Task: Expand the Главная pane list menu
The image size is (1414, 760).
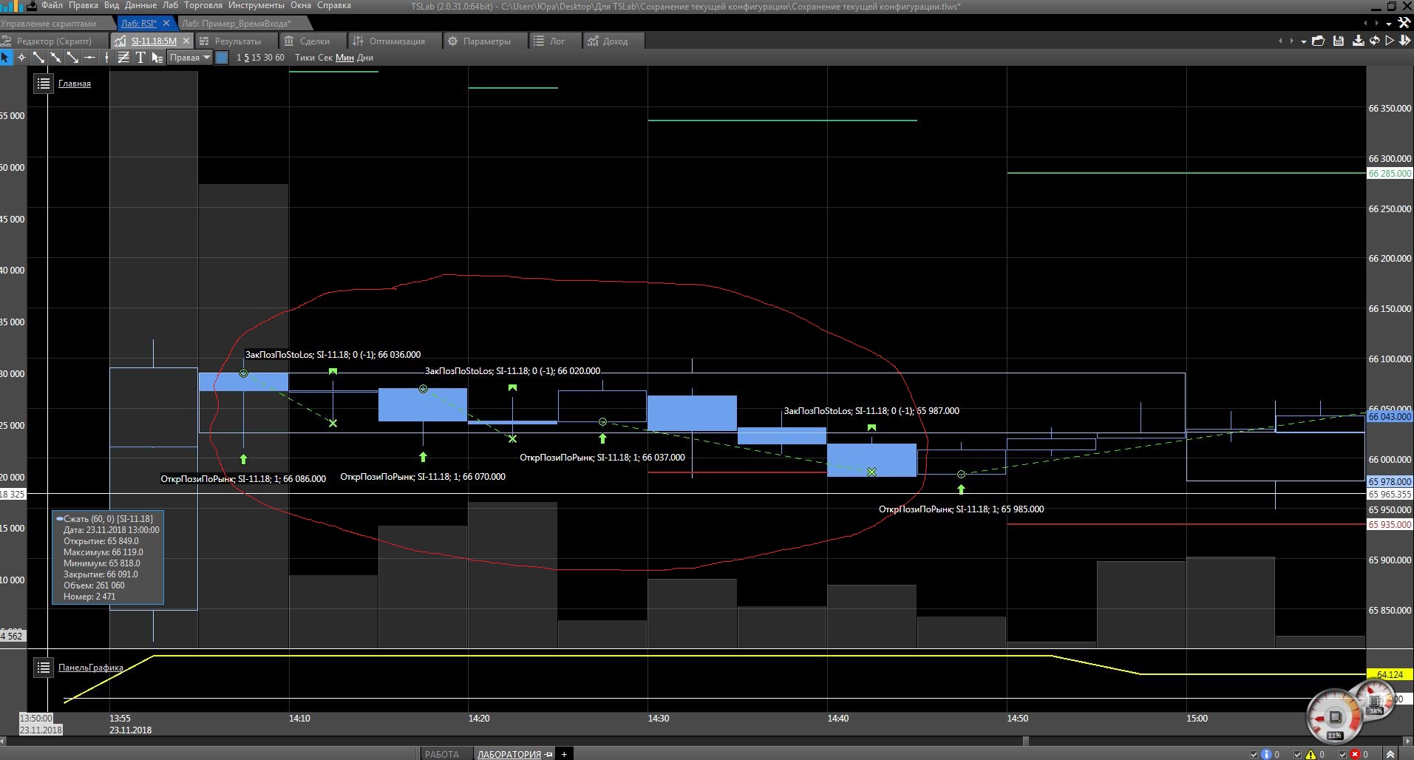Action: click(44, 84)
